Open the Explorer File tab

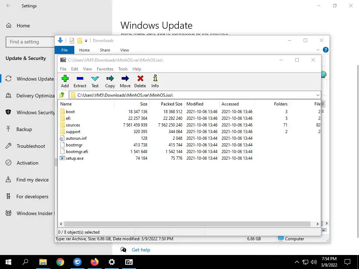coord(65,50)
